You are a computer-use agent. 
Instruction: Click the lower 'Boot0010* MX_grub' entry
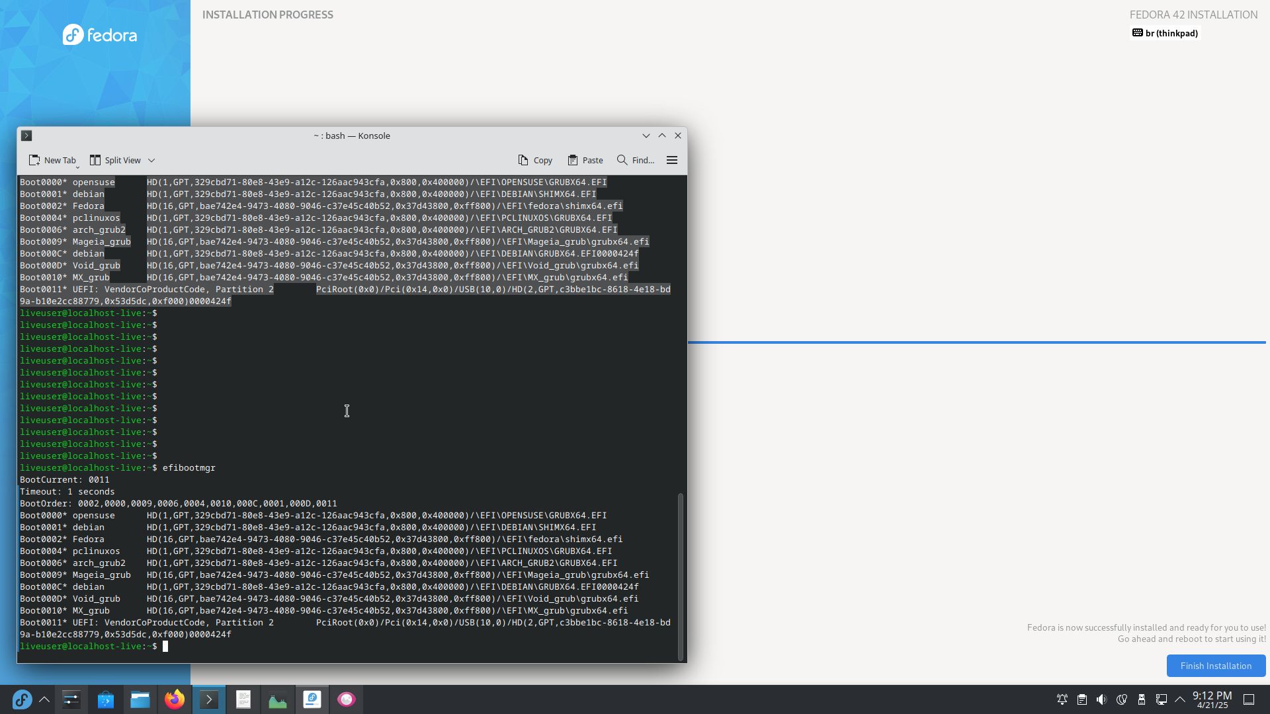pyautogui.click(x=324, y=610)
